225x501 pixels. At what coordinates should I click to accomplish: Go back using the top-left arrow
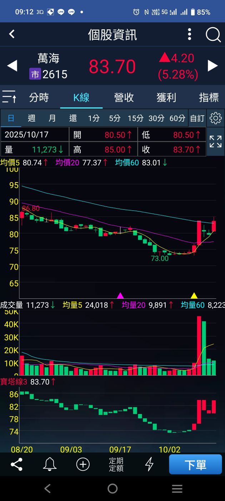pyautogui.click(x=12, y=34)
